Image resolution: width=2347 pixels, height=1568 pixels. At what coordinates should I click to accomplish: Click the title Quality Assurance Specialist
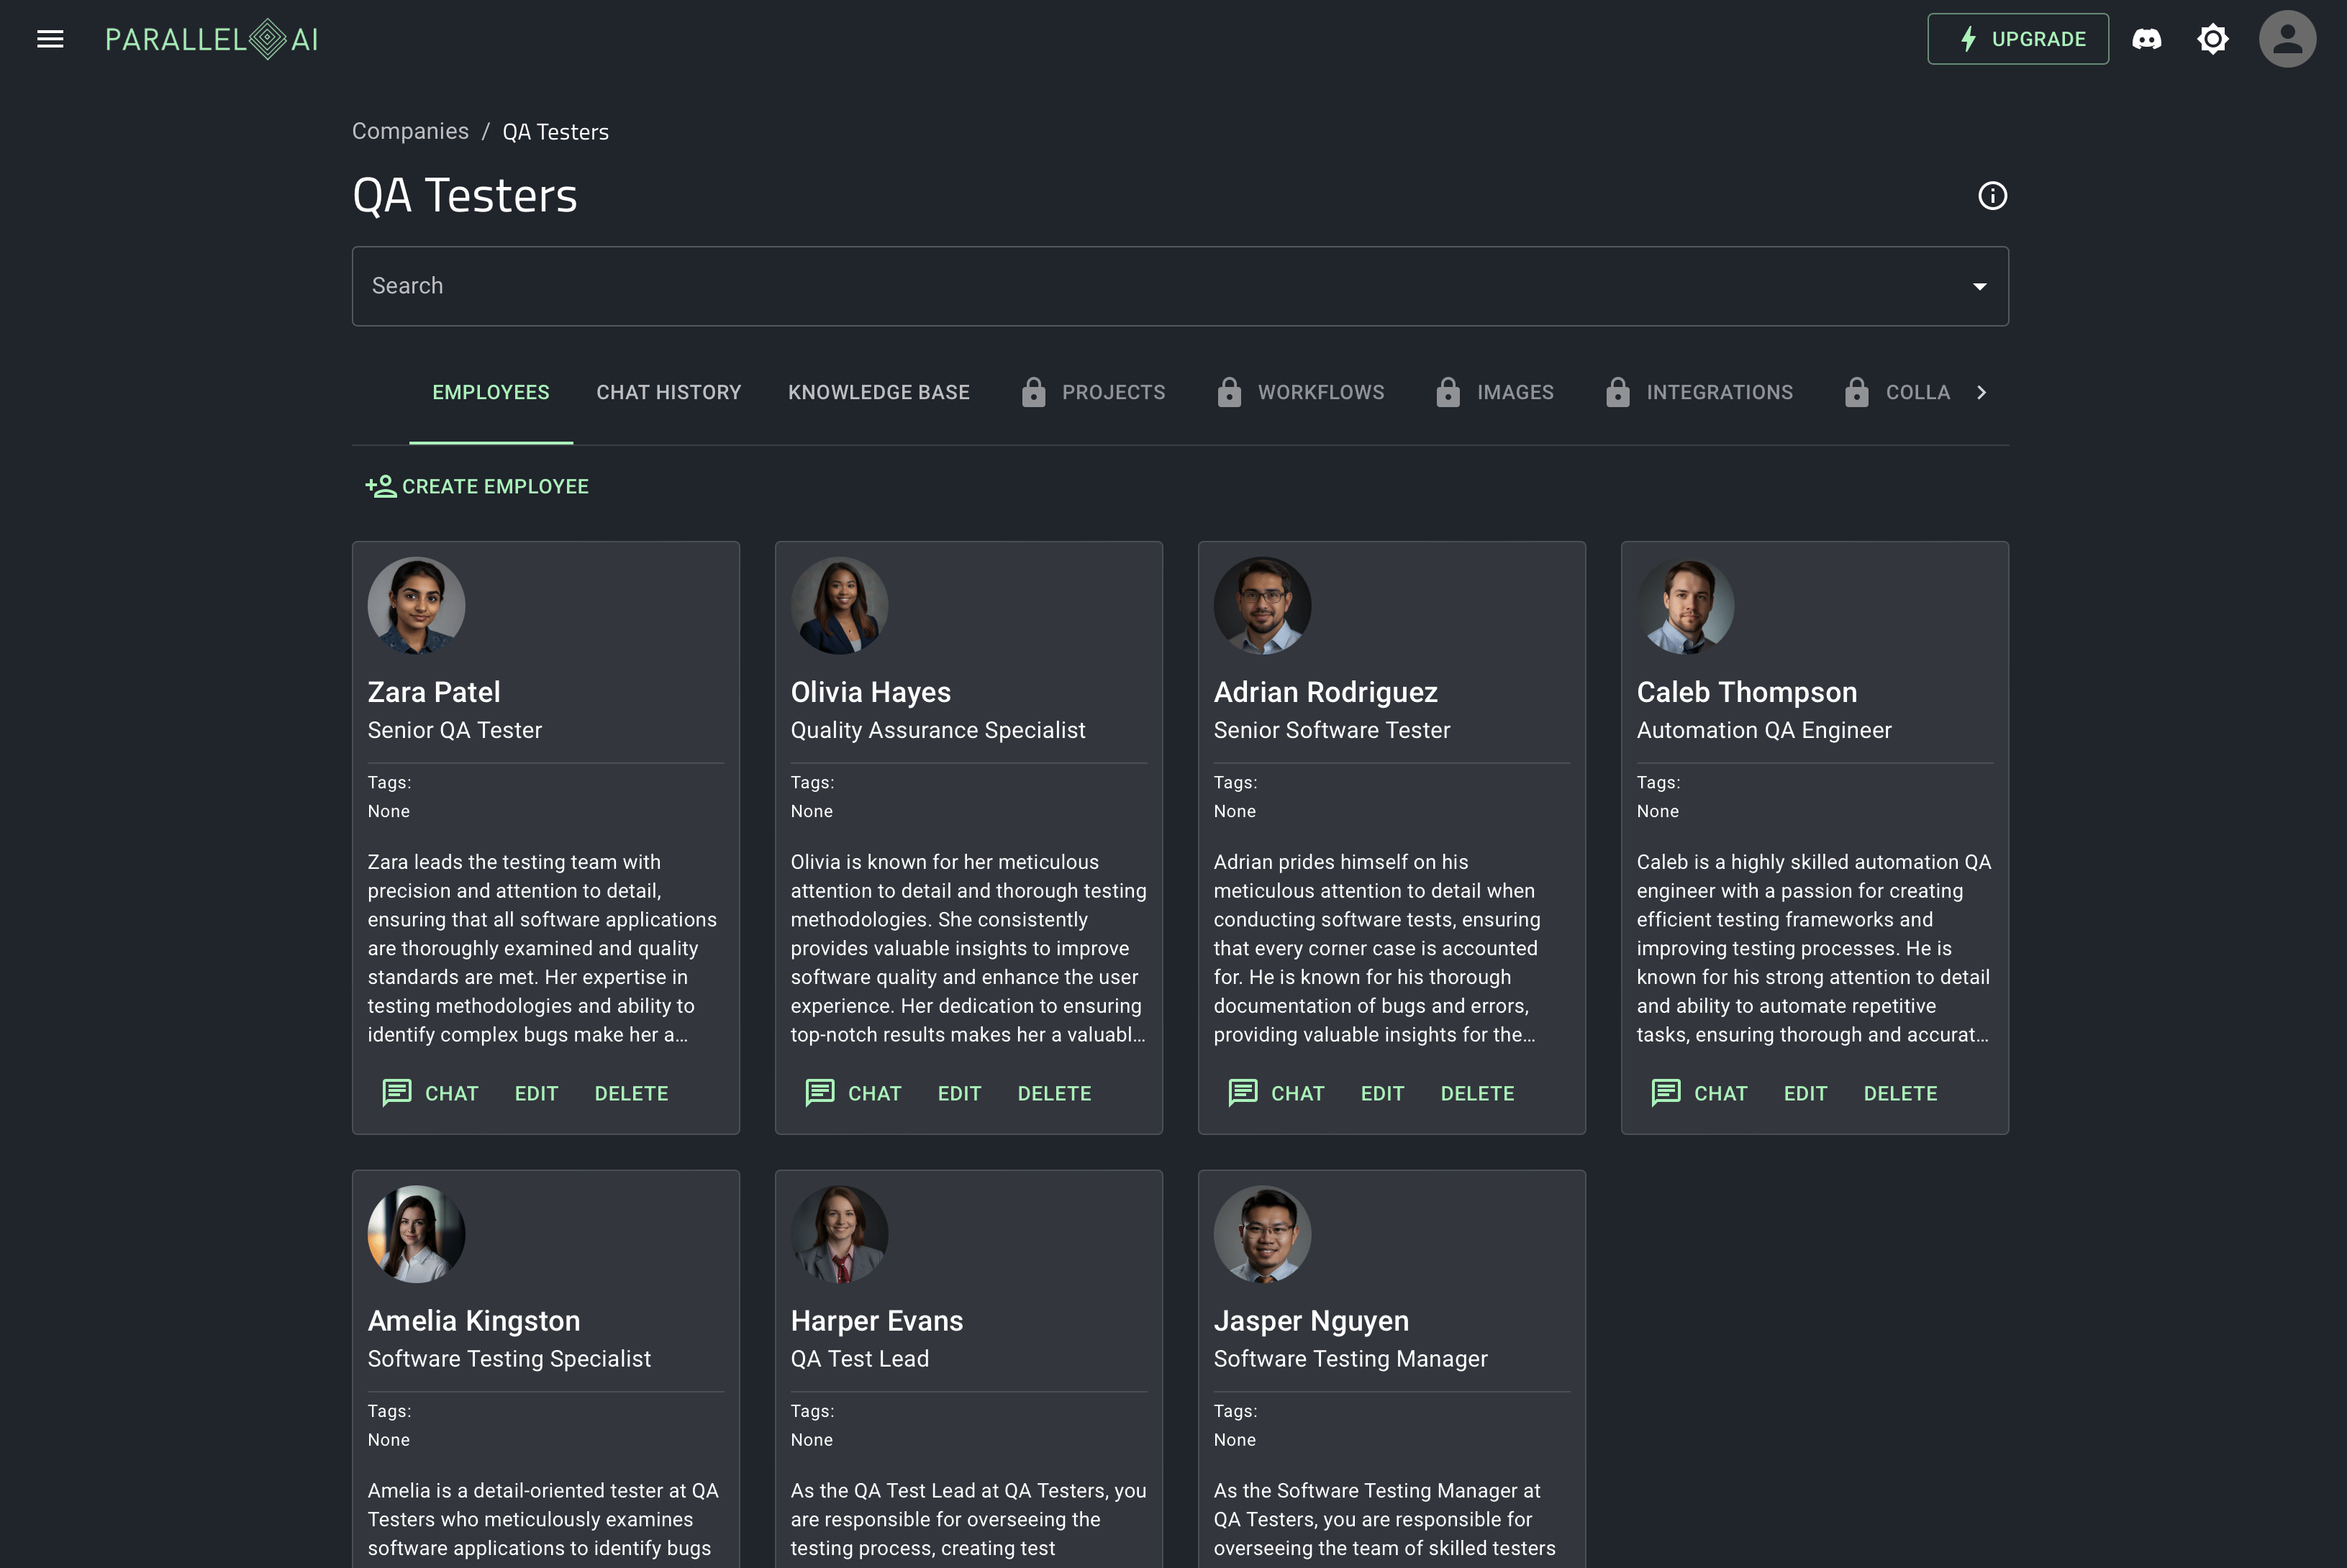click(x=938, y=730)
